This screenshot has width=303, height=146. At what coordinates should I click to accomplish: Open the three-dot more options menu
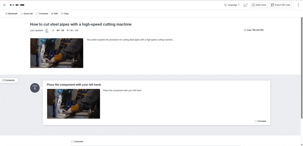298,5
